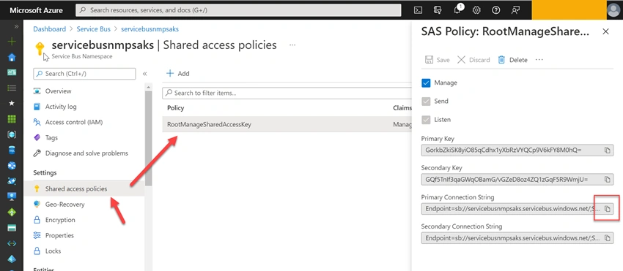Toggle the Manage checkbox
This screenshot has height=271, width=623.
pyautogui.click(x=426, y=83)
